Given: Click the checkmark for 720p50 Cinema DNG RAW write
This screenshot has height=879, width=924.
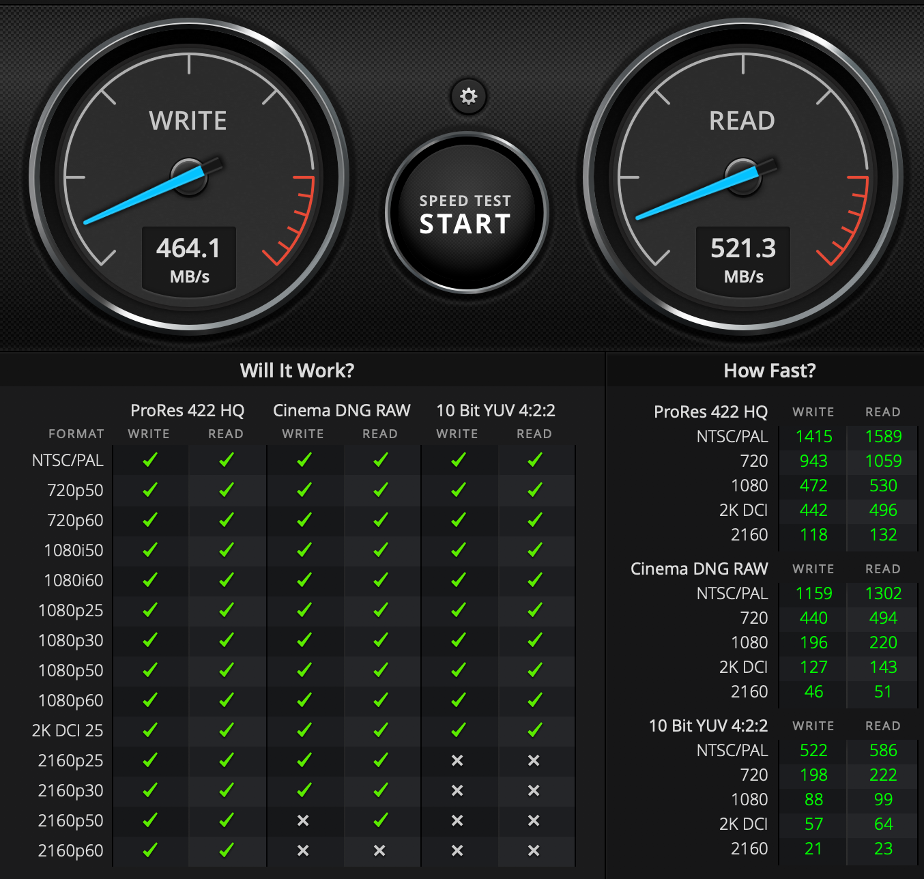Looking at the screenshot, I should pos(304,490).
